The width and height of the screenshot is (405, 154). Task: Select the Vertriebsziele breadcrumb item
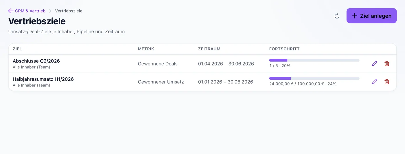(x=69, y=11)
